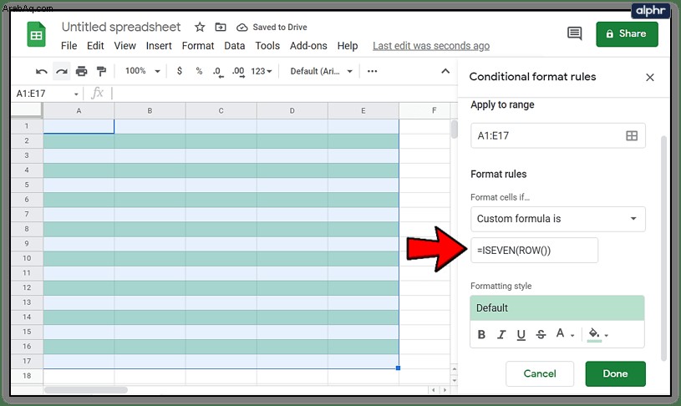This screenshot has width=681, height=406.
Task: Open the Insert menu
Action: 159,46
